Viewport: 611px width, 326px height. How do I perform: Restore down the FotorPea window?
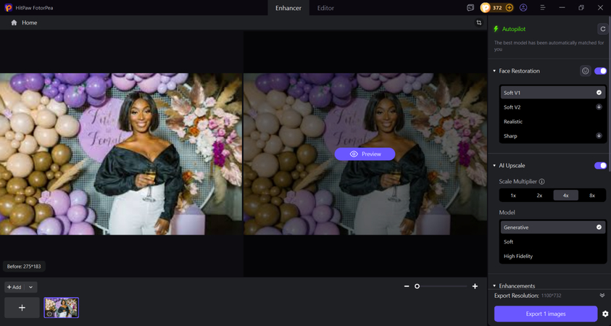pos(581,8)
